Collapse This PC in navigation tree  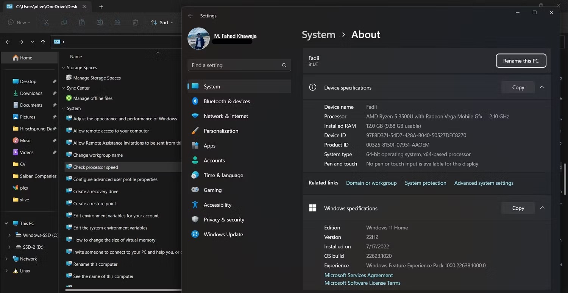coord(6,223)
